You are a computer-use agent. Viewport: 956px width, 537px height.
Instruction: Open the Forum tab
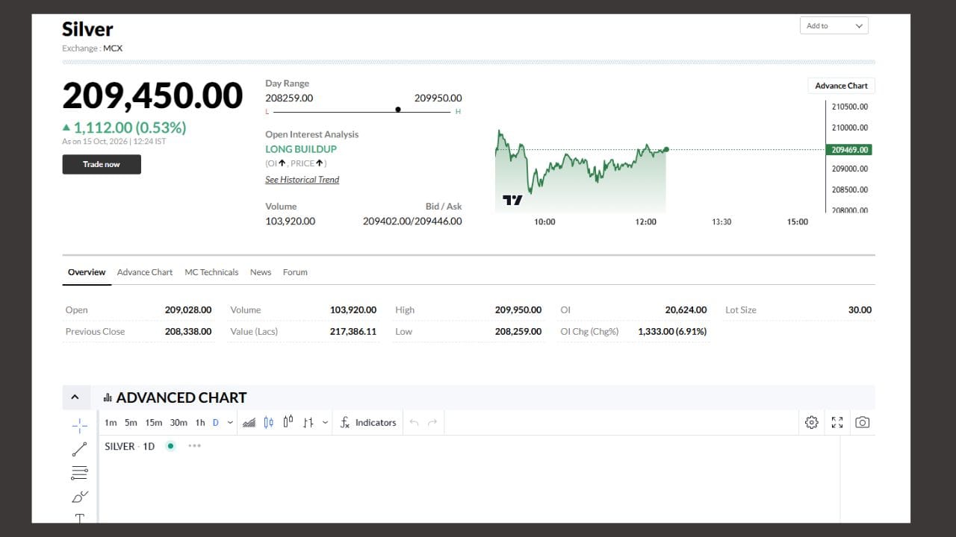coord(295,272)
